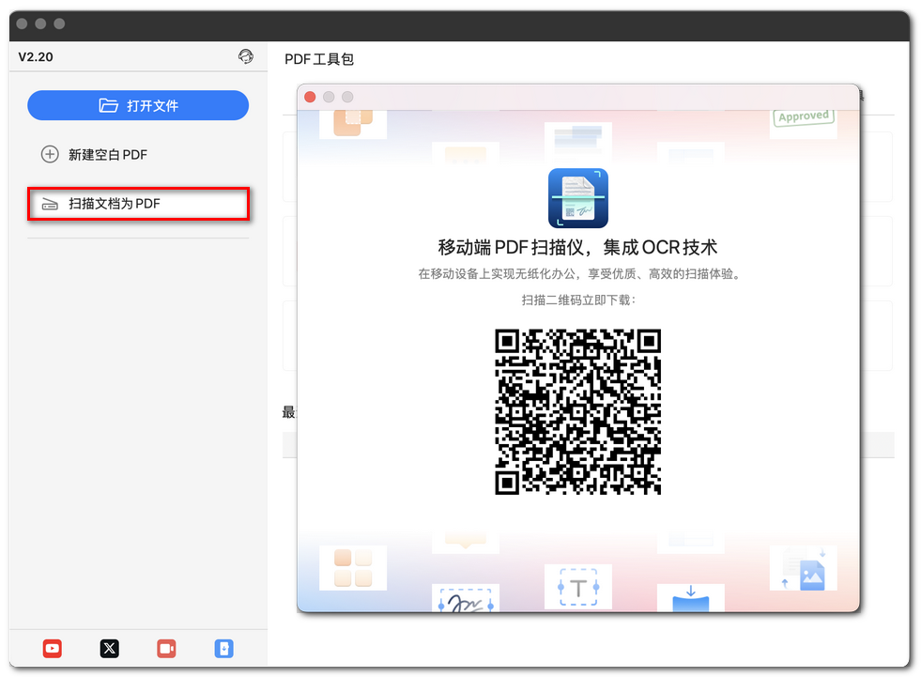Click the PDF scanner app icon
The width and height of the screenshot is (921, 677).
pyautogui.click(x=577, y=198)
